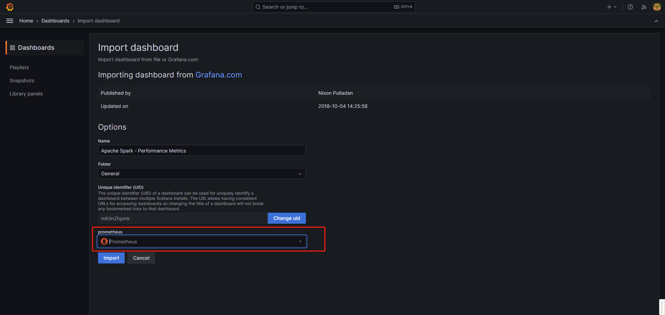The height and width of the screenshot is (315, 665).
Task: Click the search magnifier icon
Action: tap(258, 7)
